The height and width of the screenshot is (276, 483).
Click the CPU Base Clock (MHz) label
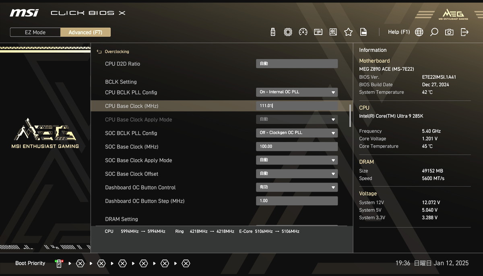[132, 106]
